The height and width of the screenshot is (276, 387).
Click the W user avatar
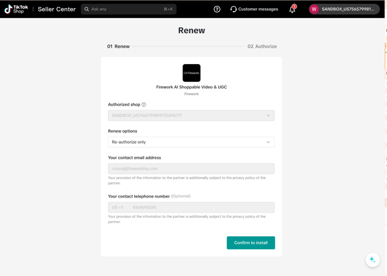pyautogui.click(x=314, y=9)
